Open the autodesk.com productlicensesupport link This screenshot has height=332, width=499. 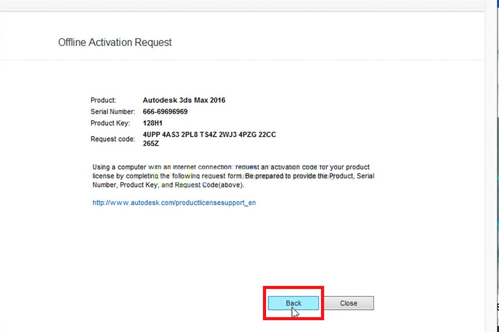(x=174, y=203)
